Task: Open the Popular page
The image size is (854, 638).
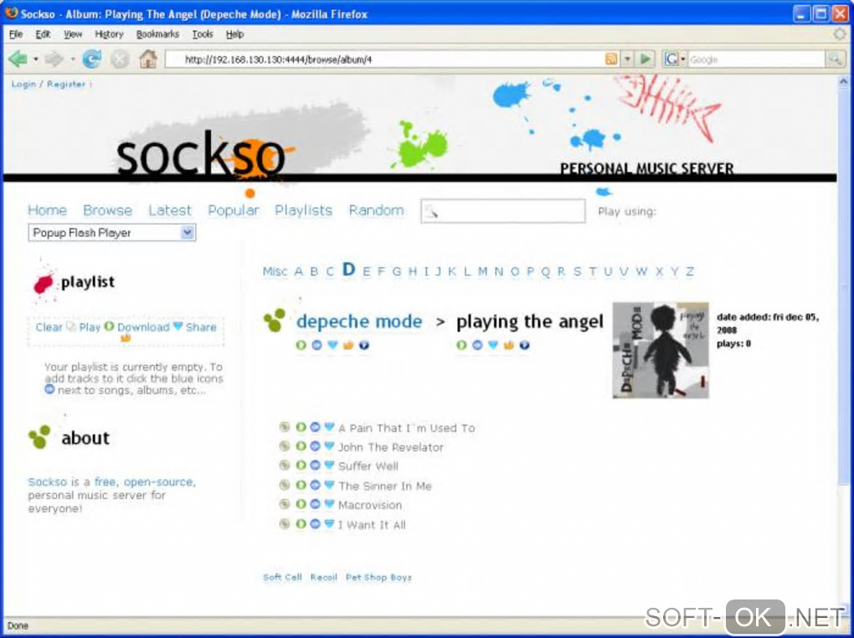Action: click(234, 210)
